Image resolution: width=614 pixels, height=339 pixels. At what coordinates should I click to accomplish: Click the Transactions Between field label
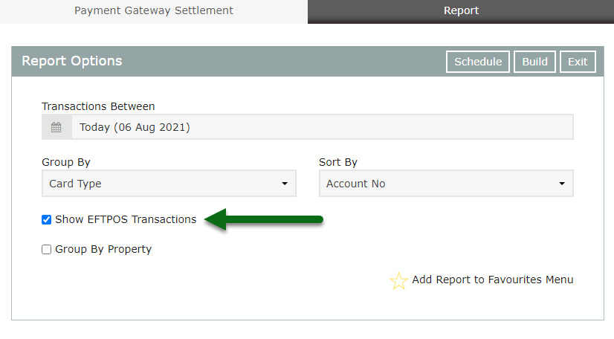[98, 107]
